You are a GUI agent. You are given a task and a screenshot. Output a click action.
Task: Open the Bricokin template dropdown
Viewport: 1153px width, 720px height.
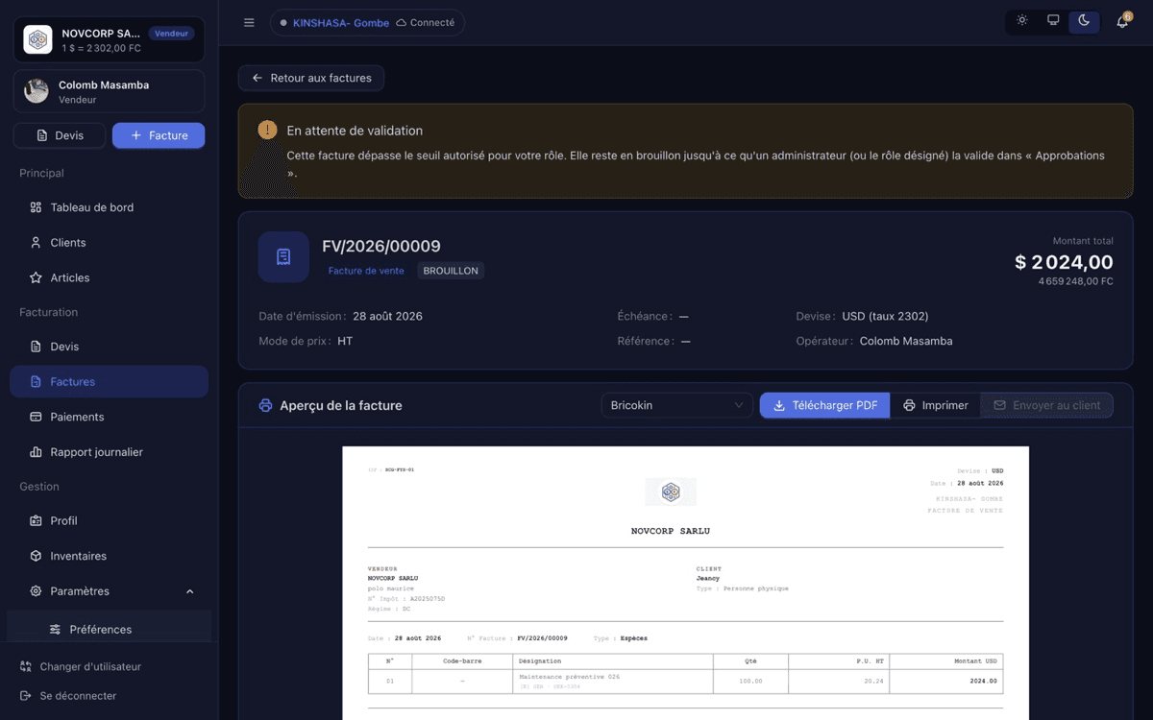[x=677, y=405]
